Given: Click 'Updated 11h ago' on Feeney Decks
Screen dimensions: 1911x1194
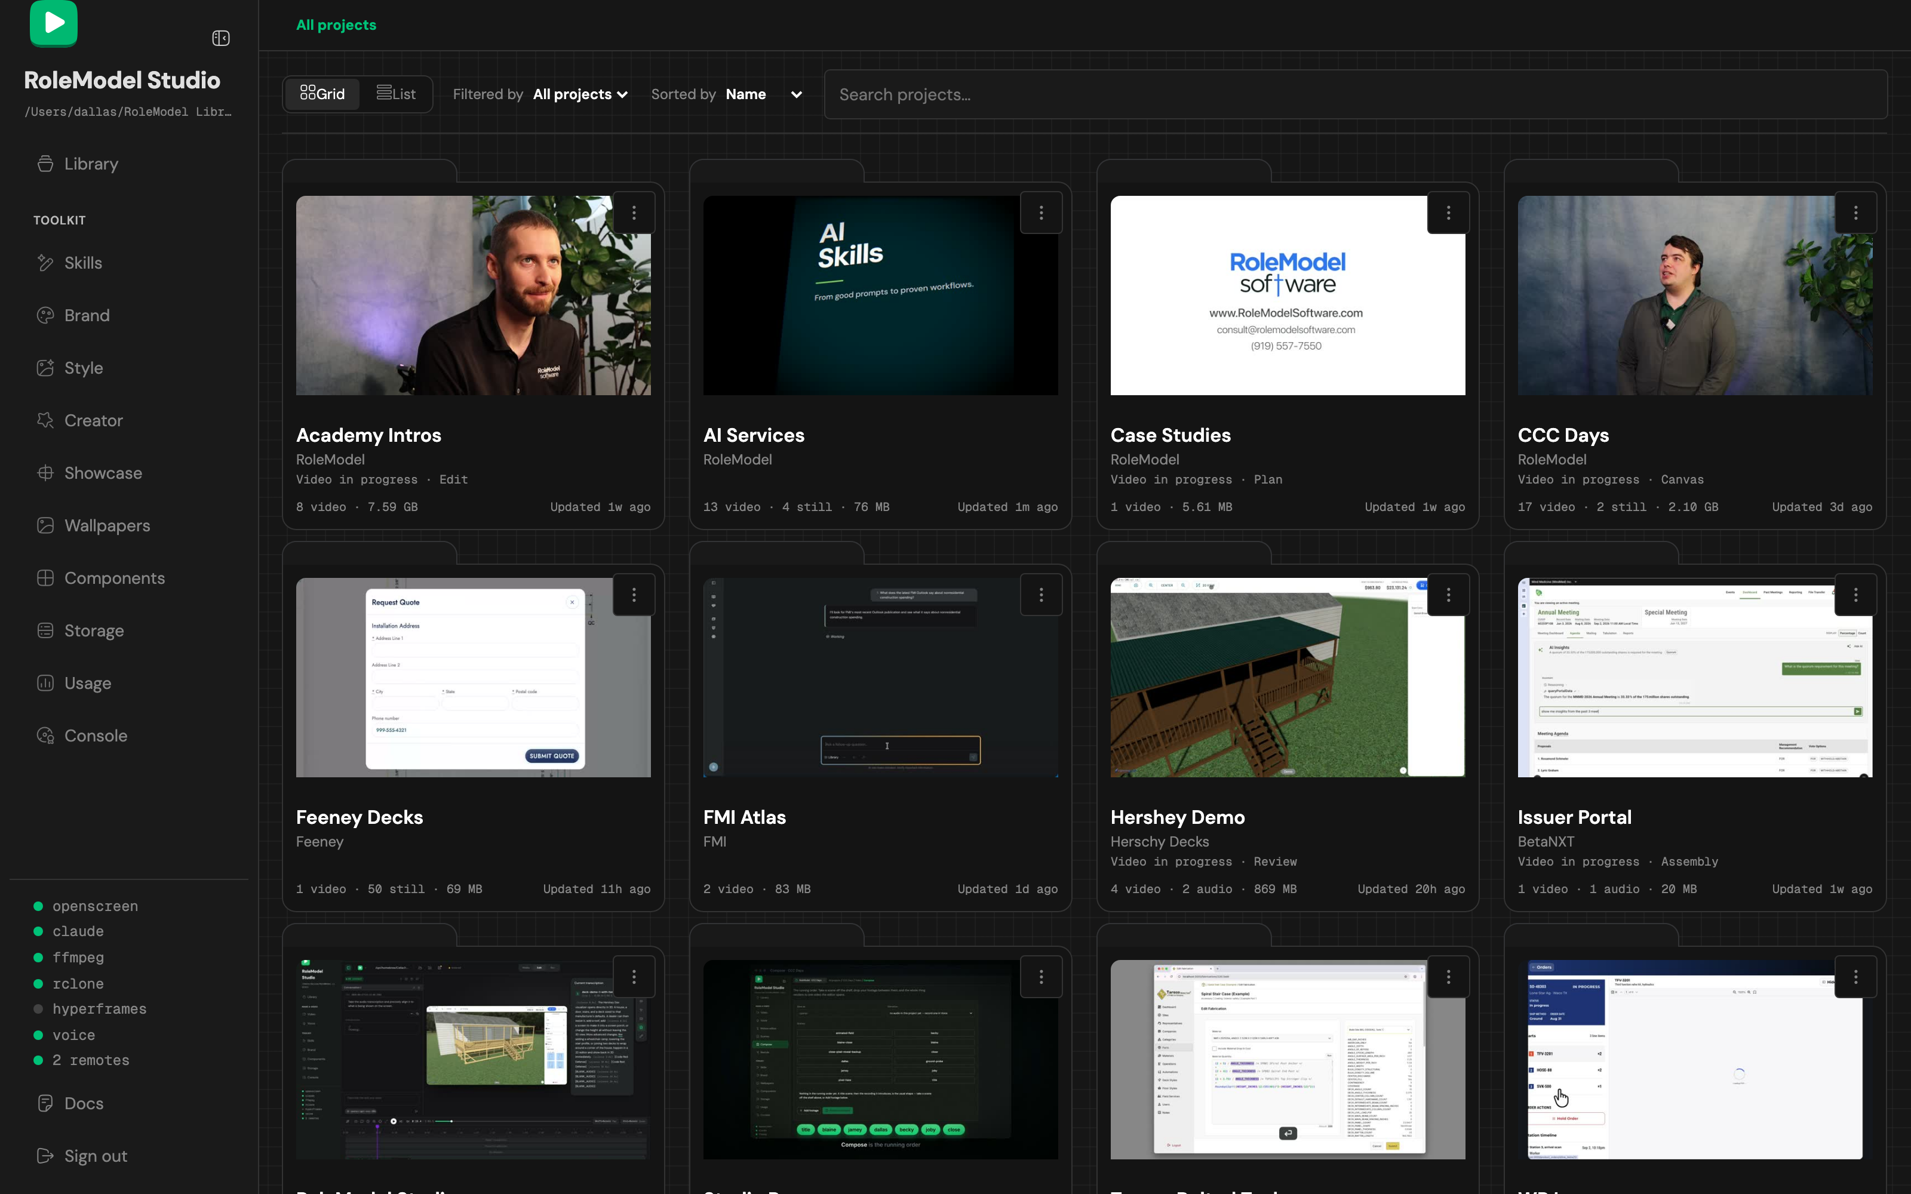Looking at the screenshot, I should [x=596, y=888].
